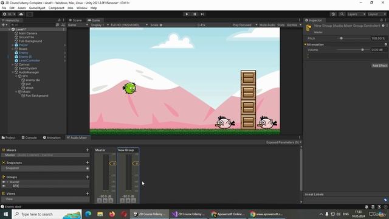The width and height of the screenshot is (389, 219).
Task: Open the GameObject menu
Action: pyautogui.click(x=37, y=8)
